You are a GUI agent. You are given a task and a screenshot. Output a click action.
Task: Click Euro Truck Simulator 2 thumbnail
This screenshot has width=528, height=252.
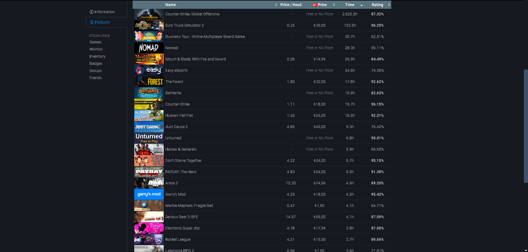click(149, 25)
